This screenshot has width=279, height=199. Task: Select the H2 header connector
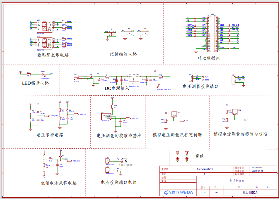click(216, 34)
